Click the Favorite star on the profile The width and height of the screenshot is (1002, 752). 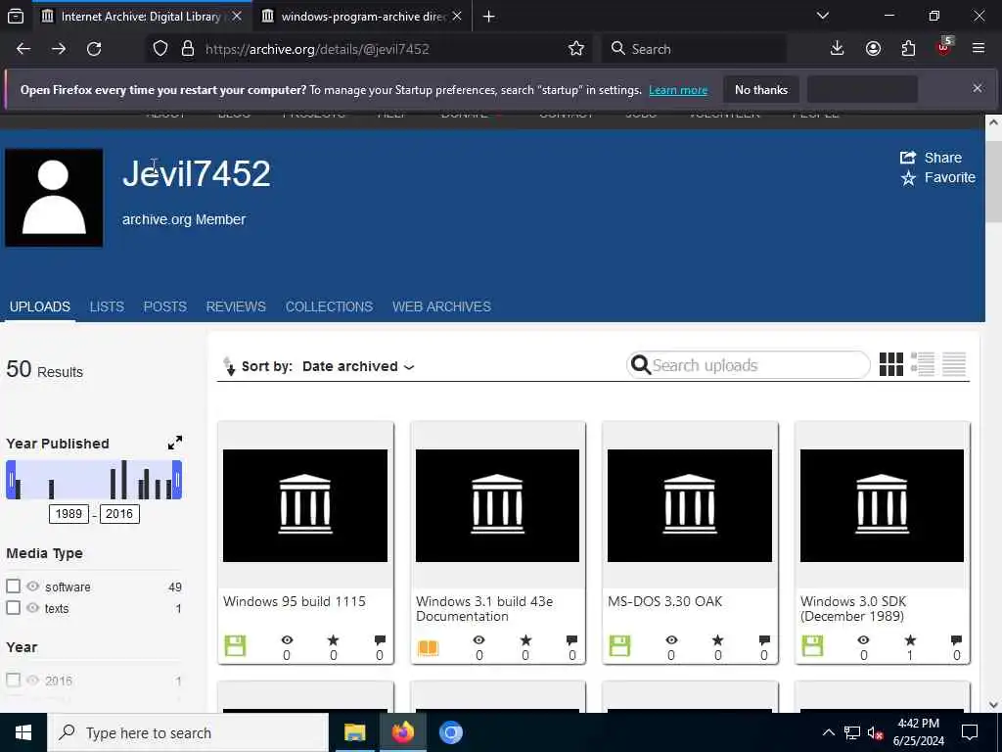[908, 178]
